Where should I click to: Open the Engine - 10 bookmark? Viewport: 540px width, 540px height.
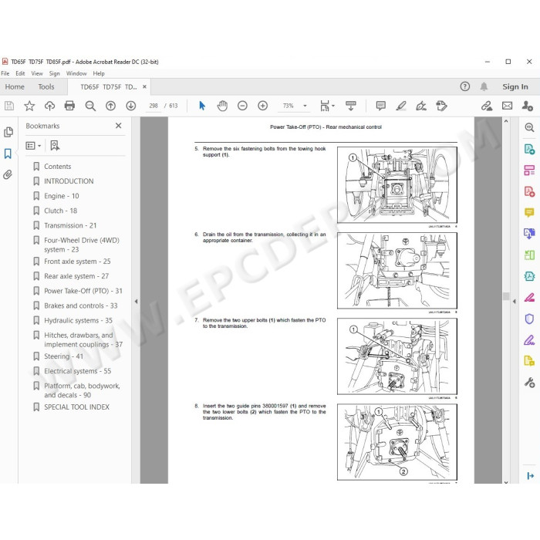(x=61, y=196)
